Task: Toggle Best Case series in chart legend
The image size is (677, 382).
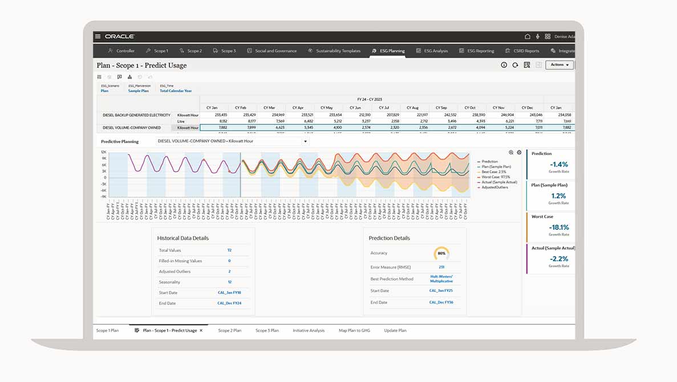Action: [x=493, y=172]
